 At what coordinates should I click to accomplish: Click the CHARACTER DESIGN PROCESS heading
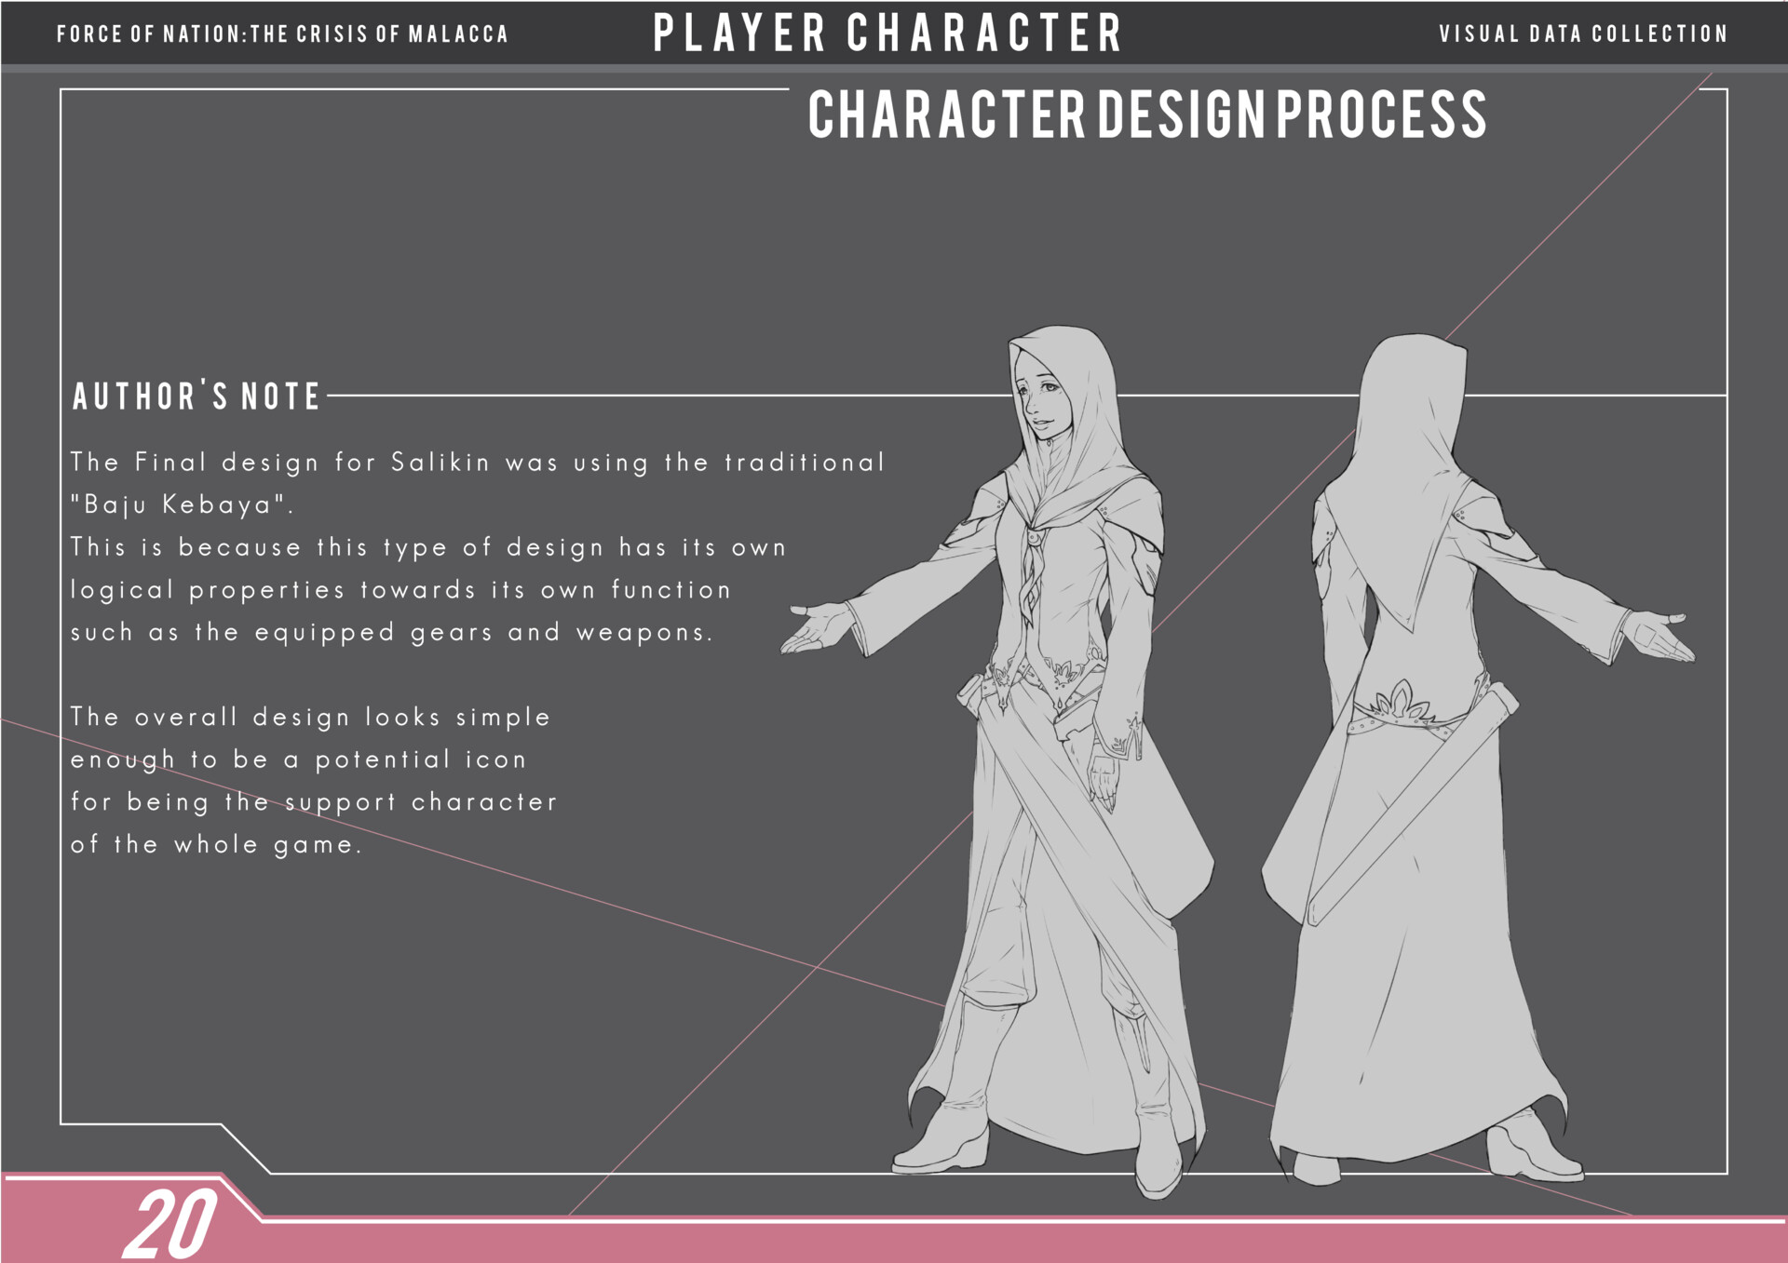click(1146, 114)
